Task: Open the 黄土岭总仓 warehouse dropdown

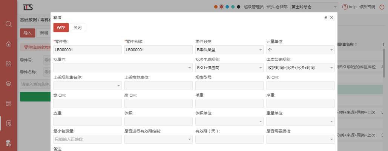Action: click(314, 7)
